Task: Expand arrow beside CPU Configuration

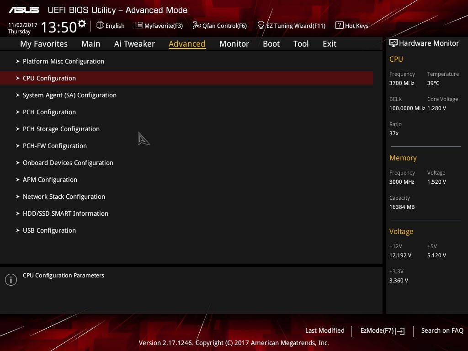Action: [x=18, y=78]
